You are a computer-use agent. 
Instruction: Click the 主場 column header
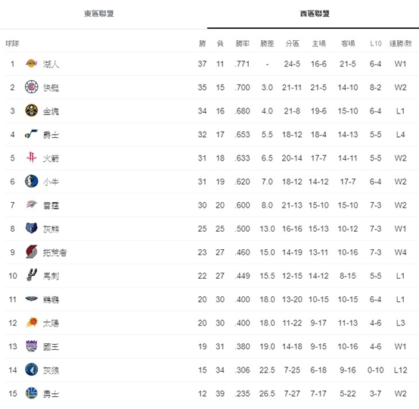318,43
